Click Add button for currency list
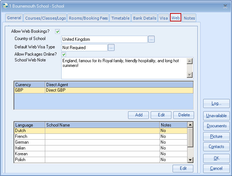This screenshot has height=176, width=232. [139, 115]
